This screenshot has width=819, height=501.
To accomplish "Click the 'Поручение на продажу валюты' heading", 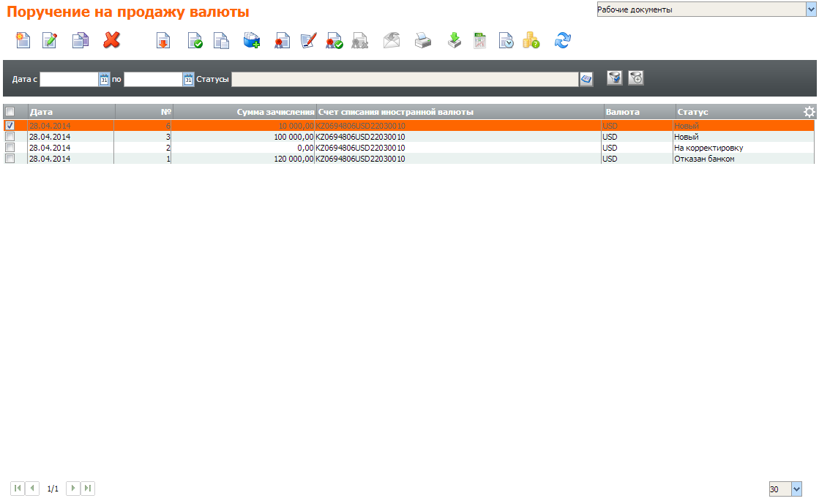I will 128,12.
